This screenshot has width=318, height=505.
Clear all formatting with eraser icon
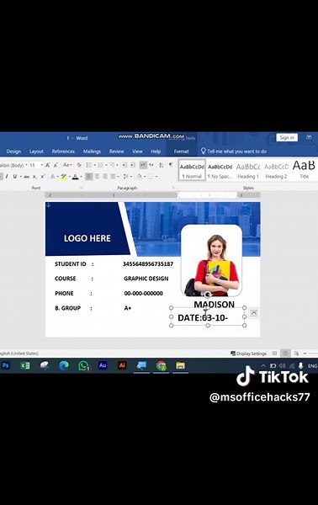tap(79, 165)
